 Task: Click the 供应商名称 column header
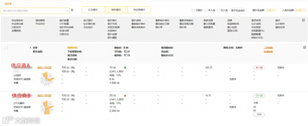tap(17, 21)
